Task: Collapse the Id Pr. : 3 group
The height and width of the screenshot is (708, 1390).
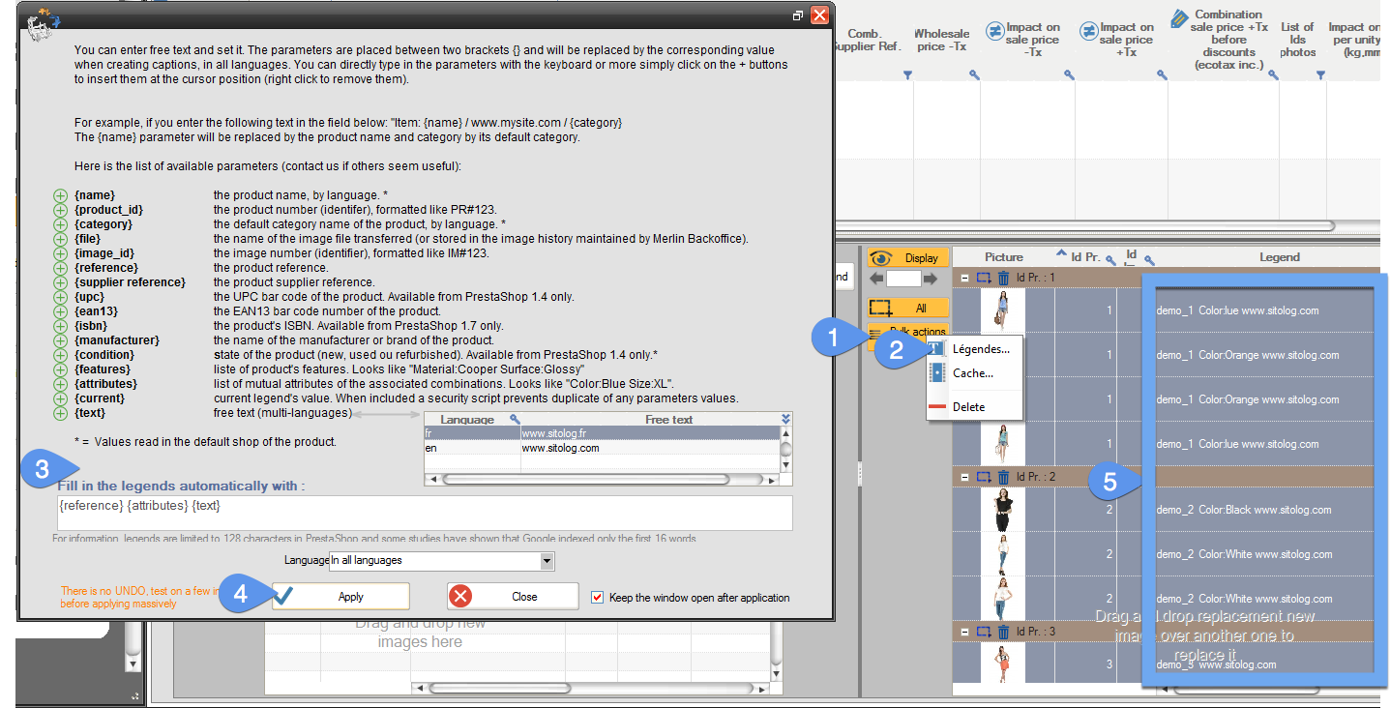Action: pyautogui.click(x=964, y=632)
